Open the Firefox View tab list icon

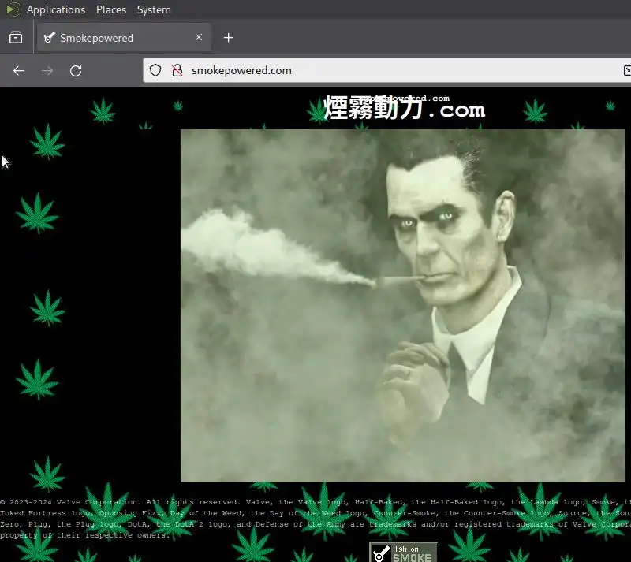click(x=16, y=38)
